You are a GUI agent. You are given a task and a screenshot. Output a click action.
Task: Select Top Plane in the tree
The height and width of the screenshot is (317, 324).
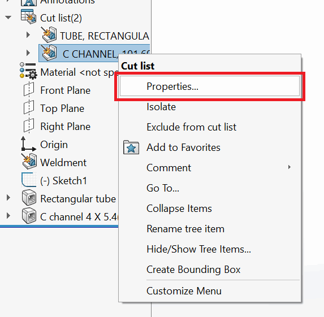click(62, 108)
